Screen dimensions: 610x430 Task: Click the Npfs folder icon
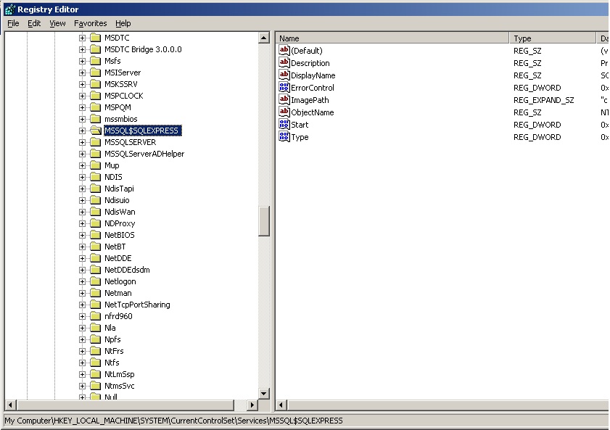coord(95,339)
